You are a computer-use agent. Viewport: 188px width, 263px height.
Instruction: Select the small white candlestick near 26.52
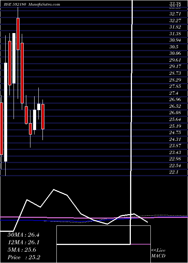[x=39, y=107]
